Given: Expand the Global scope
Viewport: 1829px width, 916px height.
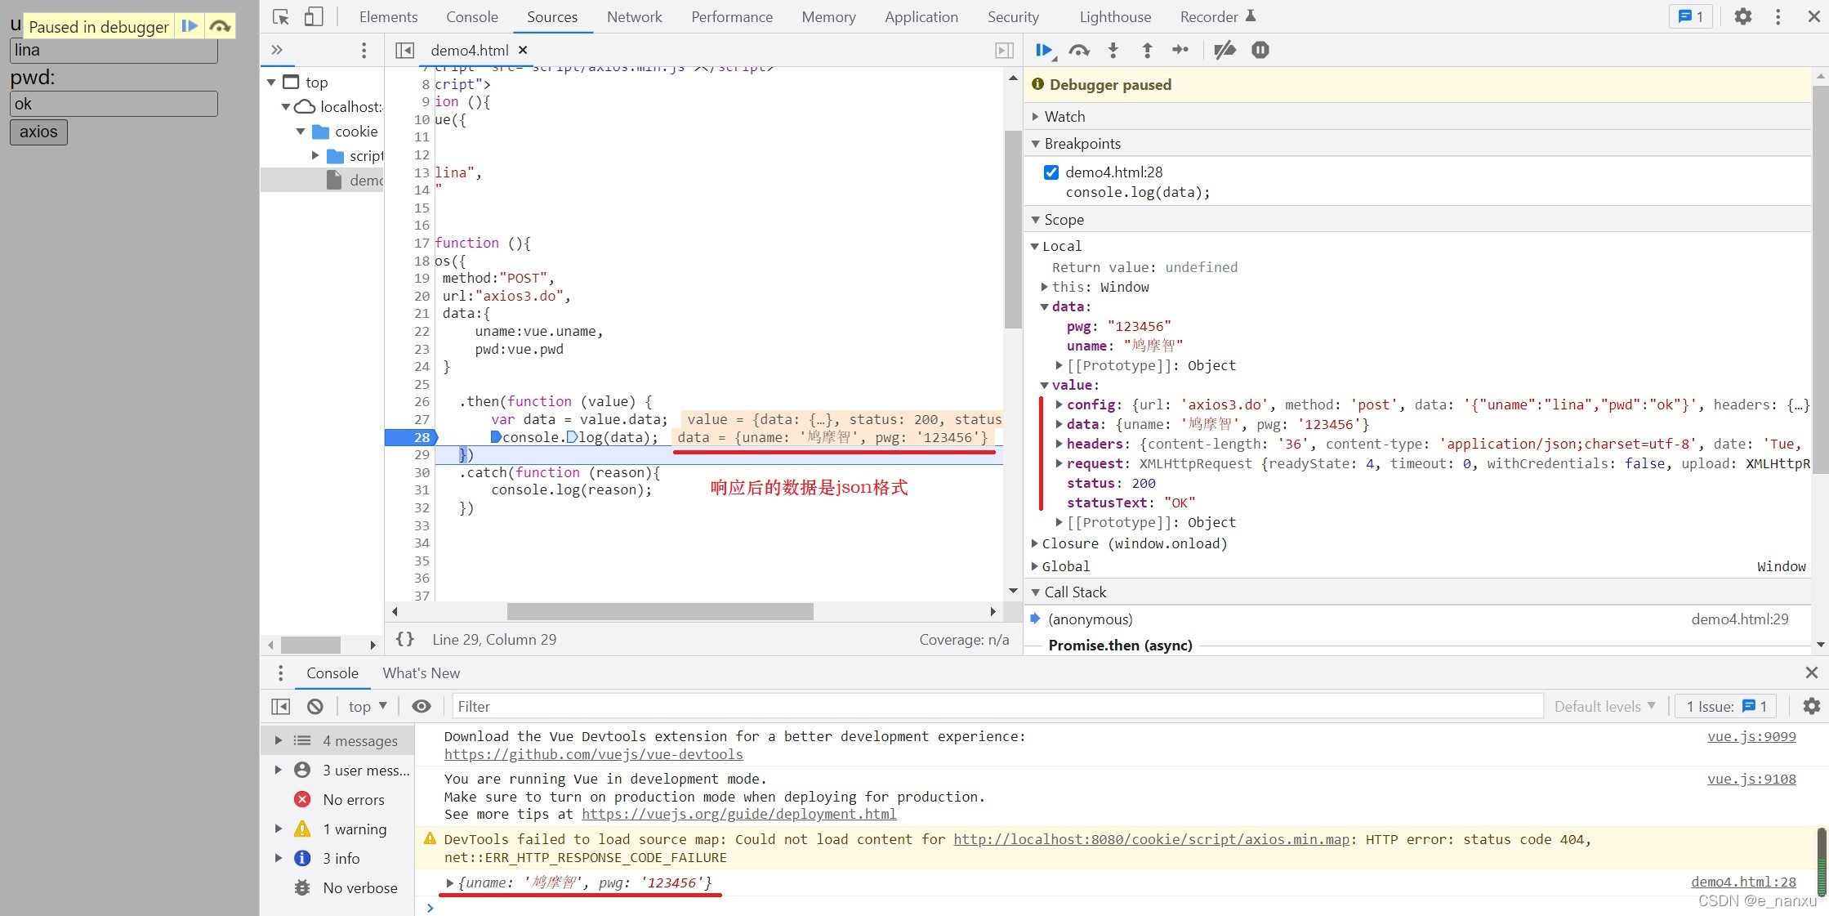Looking at the screenshot, I should point(1035,566).
